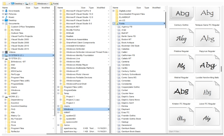Viewport: 224px width, 136px height.
Task: Collapse the Temp folder node
Action: pyautogui.click(x=58, y=93)
